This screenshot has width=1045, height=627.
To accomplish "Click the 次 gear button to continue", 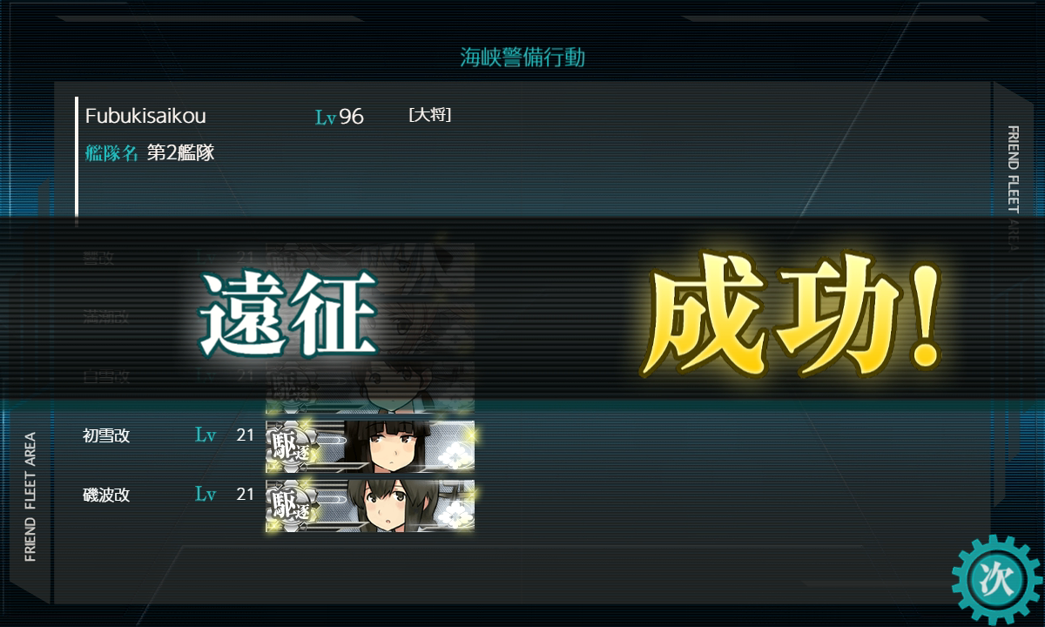I will pos(996,578).
